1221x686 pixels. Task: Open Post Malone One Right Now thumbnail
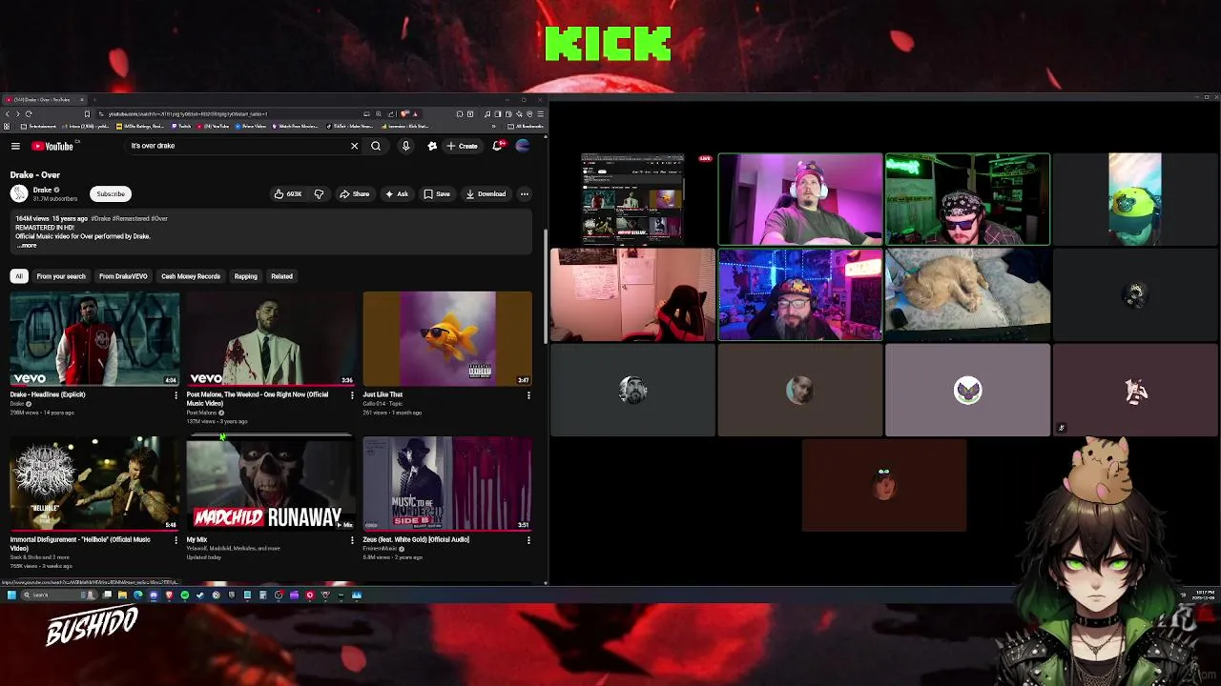(x=271, y=338)
